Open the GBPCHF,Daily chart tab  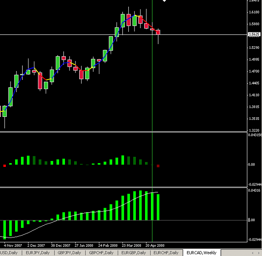[101, 253]
